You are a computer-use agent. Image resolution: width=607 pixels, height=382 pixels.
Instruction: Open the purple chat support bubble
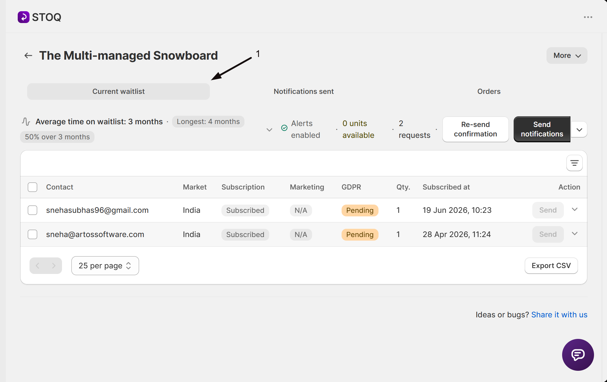click(578, 355)
